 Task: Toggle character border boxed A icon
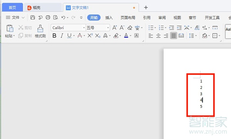tap(136, 36)
